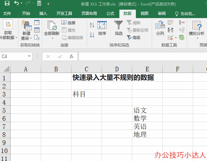Click the Select All corner triangle
Screen dimensions: 207x161
[x=6, y=69]
